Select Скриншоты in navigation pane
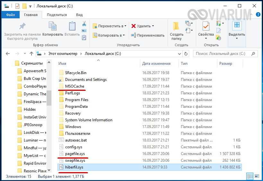The height and width of the screenshot is (181, 263). (32, 63)
